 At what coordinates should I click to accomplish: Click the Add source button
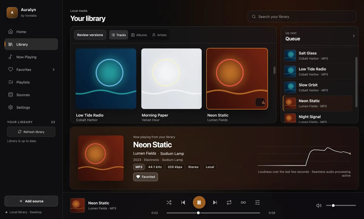pyautogui.click(x=31, y=201)
